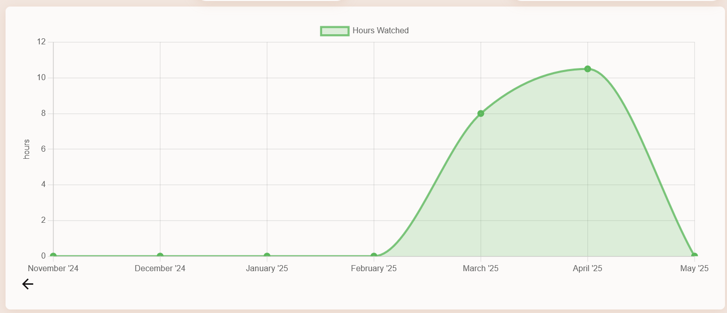This screenshot has height=313, width=727.
Task: Click the green Hours Watched legend swatch
Action: 335,31
